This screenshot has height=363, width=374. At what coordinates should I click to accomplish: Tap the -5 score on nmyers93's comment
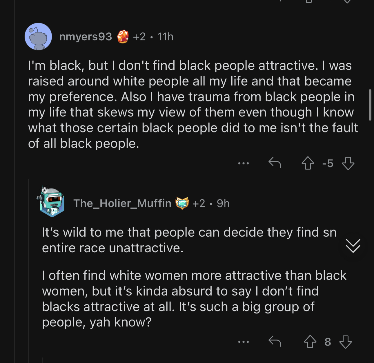[x=328, y=163]
